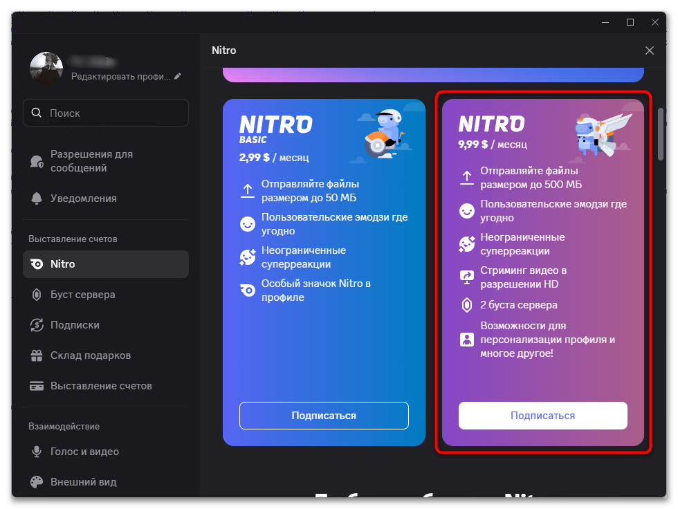This screenshot has width=678, height=509.
Task: Click the Nitro speedometer icon in sidebar
Action: (x=37, y=264)
